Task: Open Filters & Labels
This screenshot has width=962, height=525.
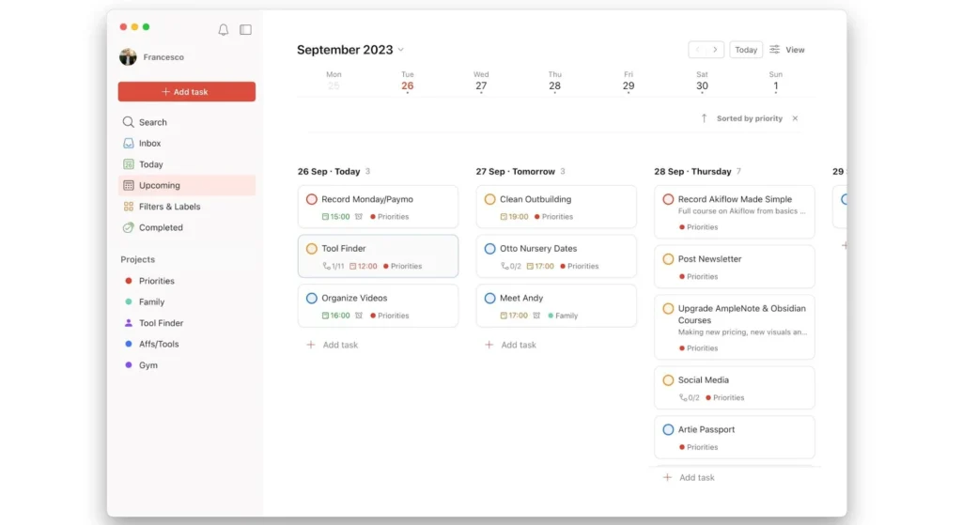Action: (x=187, y=207)
